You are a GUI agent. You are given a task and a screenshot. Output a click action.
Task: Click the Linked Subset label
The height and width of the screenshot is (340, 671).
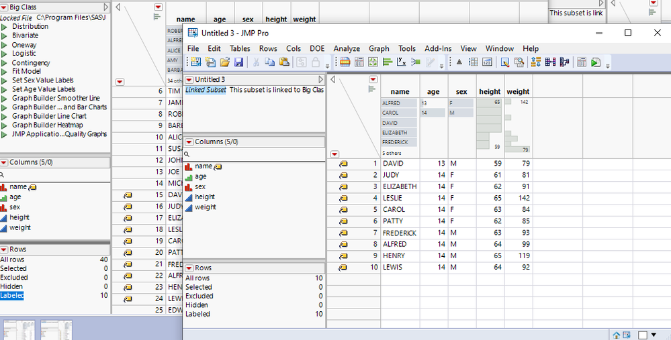[206, 90]
